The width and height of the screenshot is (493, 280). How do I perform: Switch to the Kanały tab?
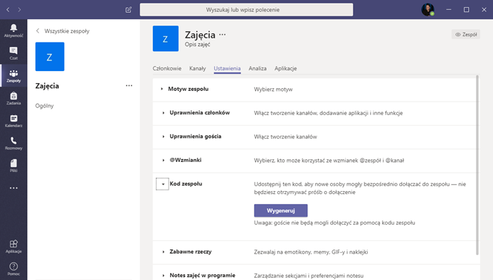point(198,68)
